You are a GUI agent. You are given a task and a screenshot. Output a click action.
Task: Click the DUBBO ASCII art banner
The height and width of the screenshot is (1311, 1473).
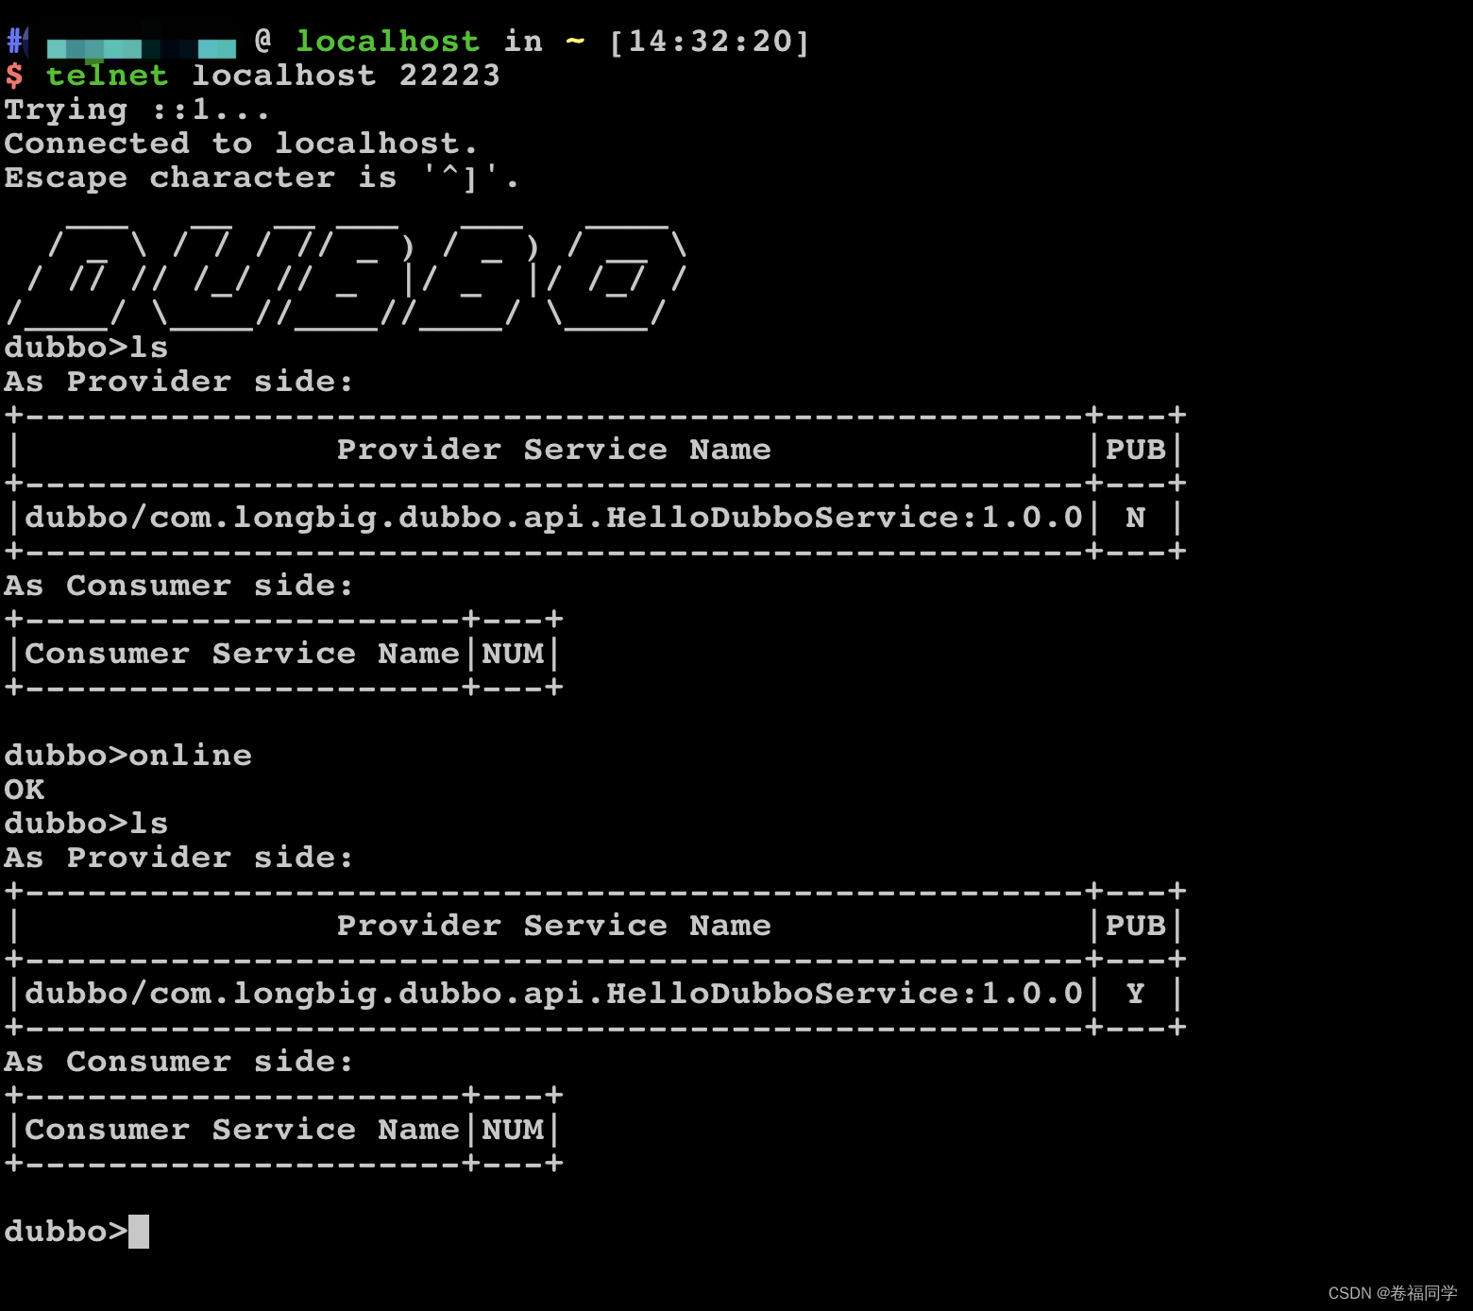[347, 277]
